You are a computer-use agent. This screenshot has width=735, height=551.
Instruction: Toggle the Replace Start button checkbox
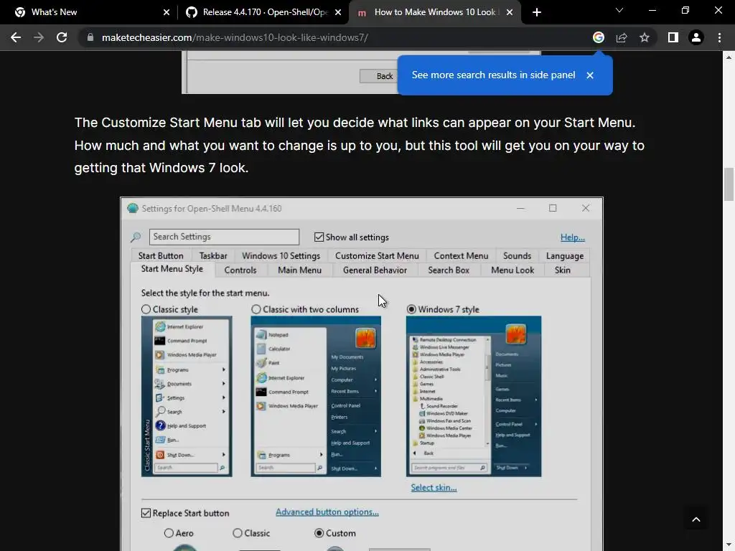(146, 513)
